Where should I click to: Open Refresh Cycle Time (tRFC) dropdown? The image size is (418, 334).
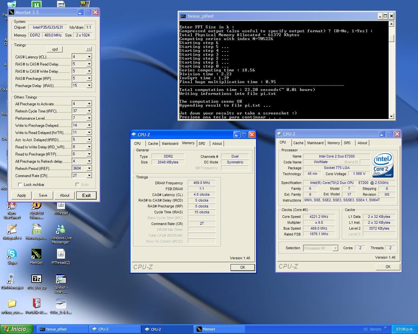coord(89,111)
